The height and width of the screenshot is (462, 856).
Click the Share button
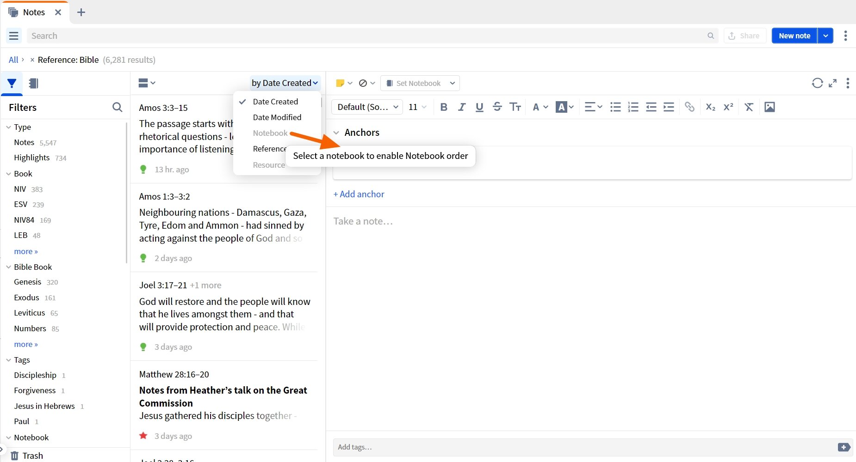(x=744, y=36)
